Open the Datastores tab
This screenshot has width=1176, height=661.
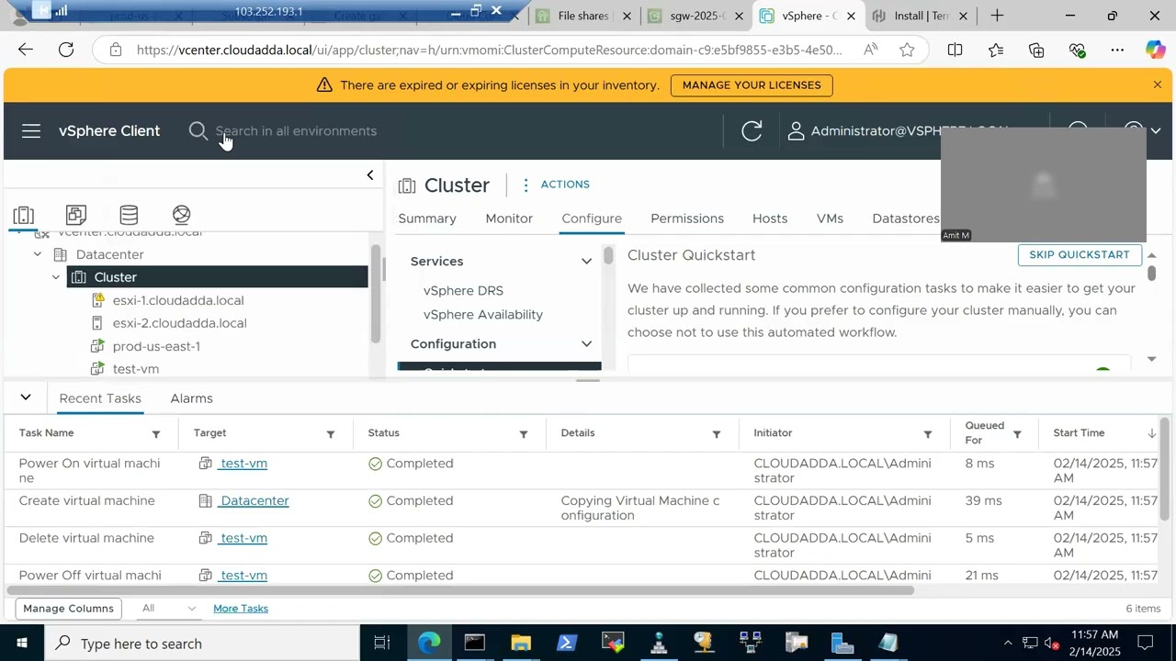pyautogui.click(x=906, y=218)
